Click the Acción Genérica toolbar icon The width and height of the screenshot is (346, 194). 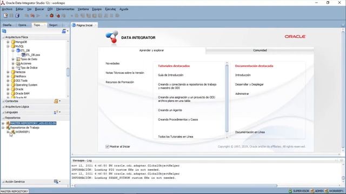[56, 182]
